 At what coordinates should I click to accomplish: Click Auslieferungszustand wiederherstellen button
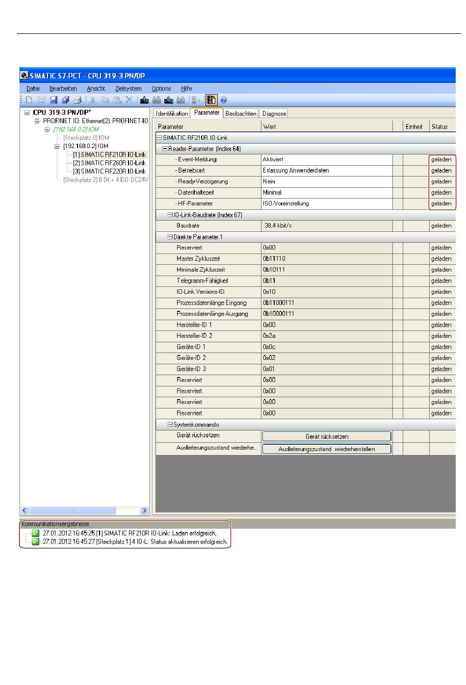click(x=327, y=449)
